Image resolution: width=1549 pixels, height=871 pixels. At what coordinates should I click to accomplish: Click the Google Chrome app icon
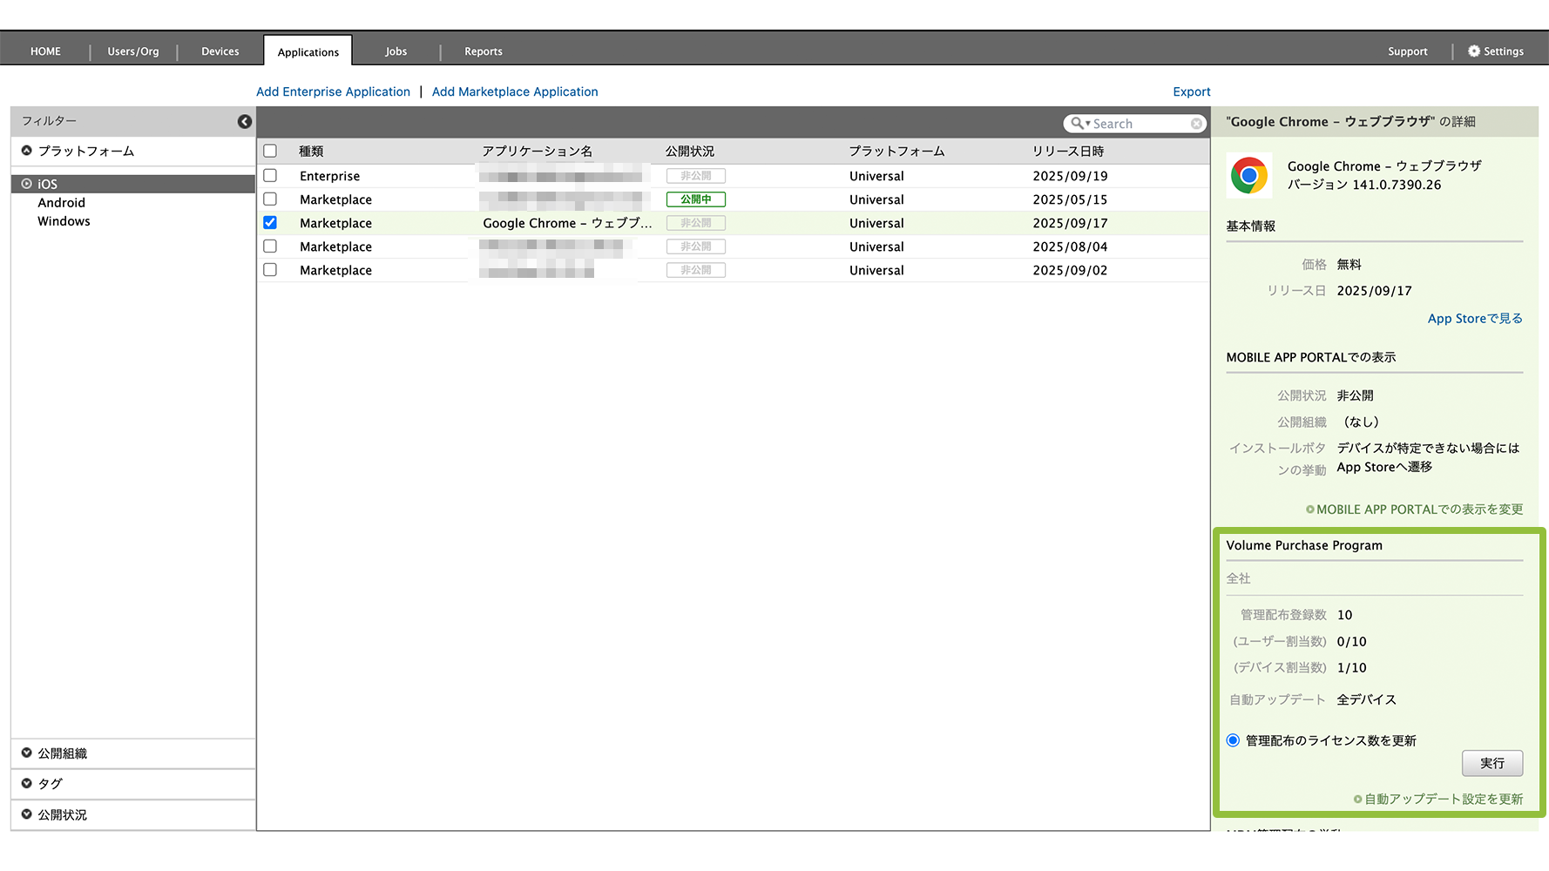(1248, 175)
